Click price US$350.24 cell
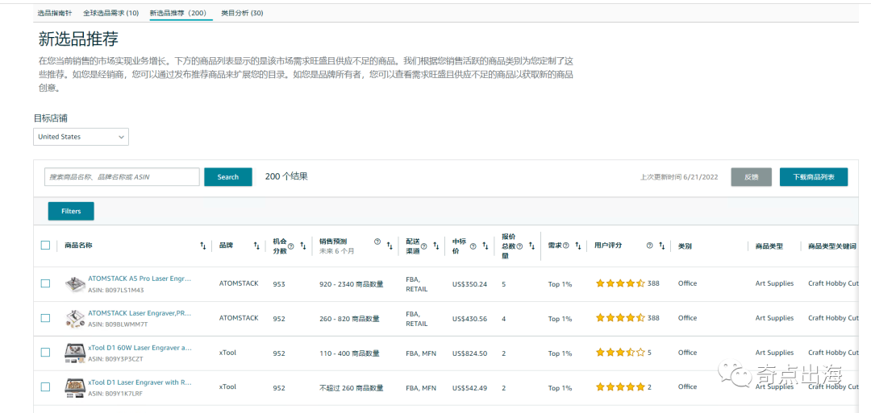The height and width of the screenshot is (413, 871). pyautogui.click(x=470, y=284)
